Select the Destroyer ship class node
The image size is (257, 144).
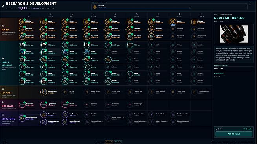click(22, 105)
